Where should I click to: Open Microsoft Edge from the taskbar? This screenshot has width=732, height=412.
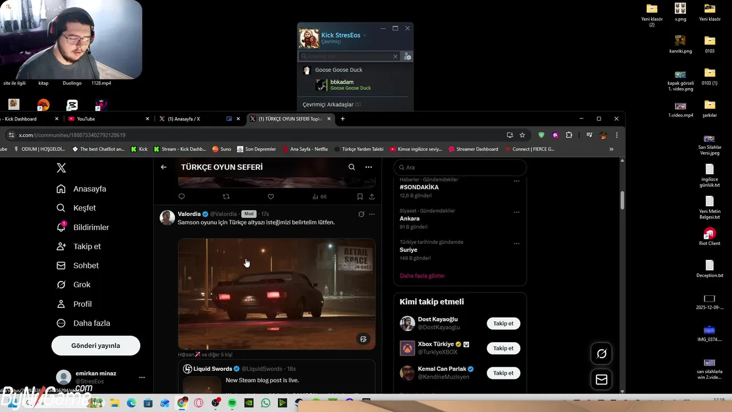(x=131, y=403)
